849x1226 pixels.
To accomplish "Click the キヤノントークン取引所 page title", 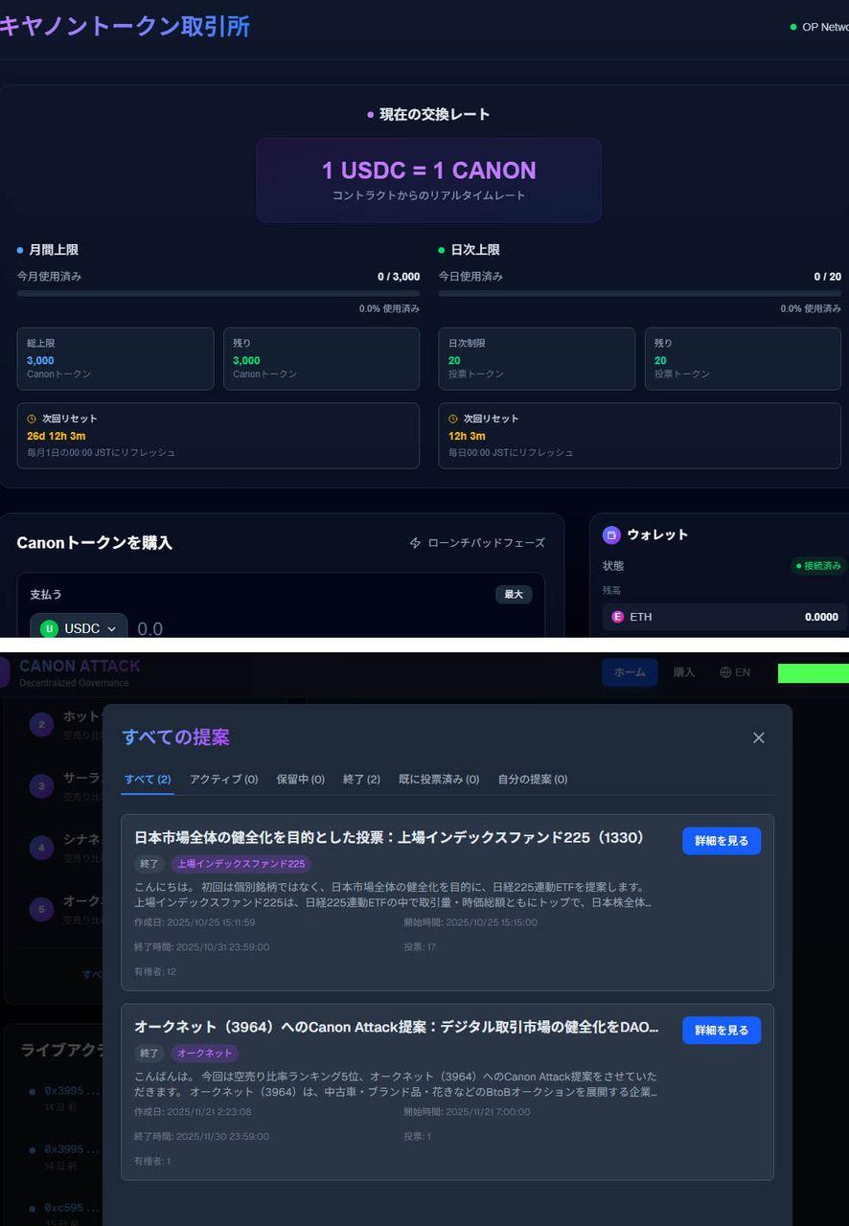I will click(125, 26).
